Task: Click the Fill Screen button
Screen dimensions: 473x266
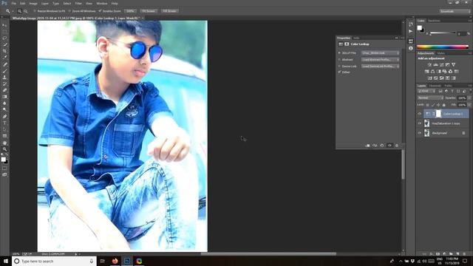Action: [169, 11]
